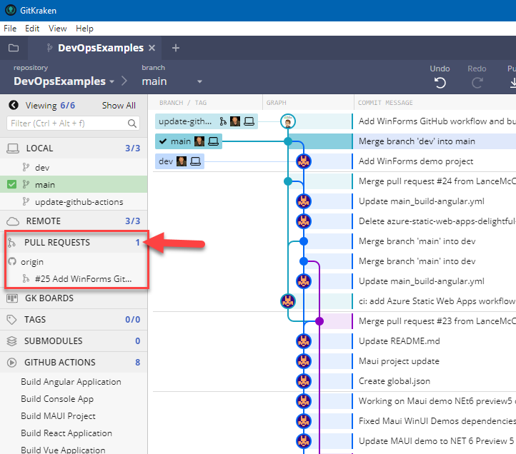Screen dimensions: 516x454
Task: Expand the REMOTE section
Action: coord(43,221)
